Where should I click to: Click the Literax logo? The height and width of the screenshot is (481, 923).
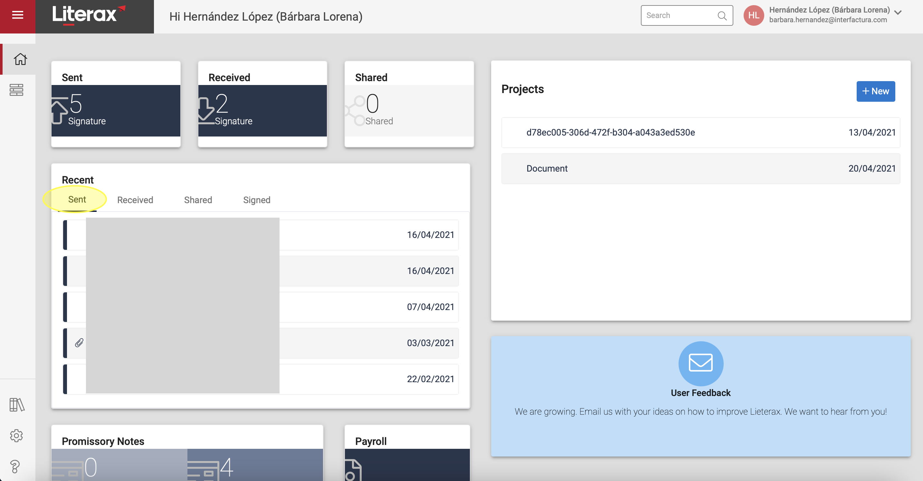click(89, 15)
